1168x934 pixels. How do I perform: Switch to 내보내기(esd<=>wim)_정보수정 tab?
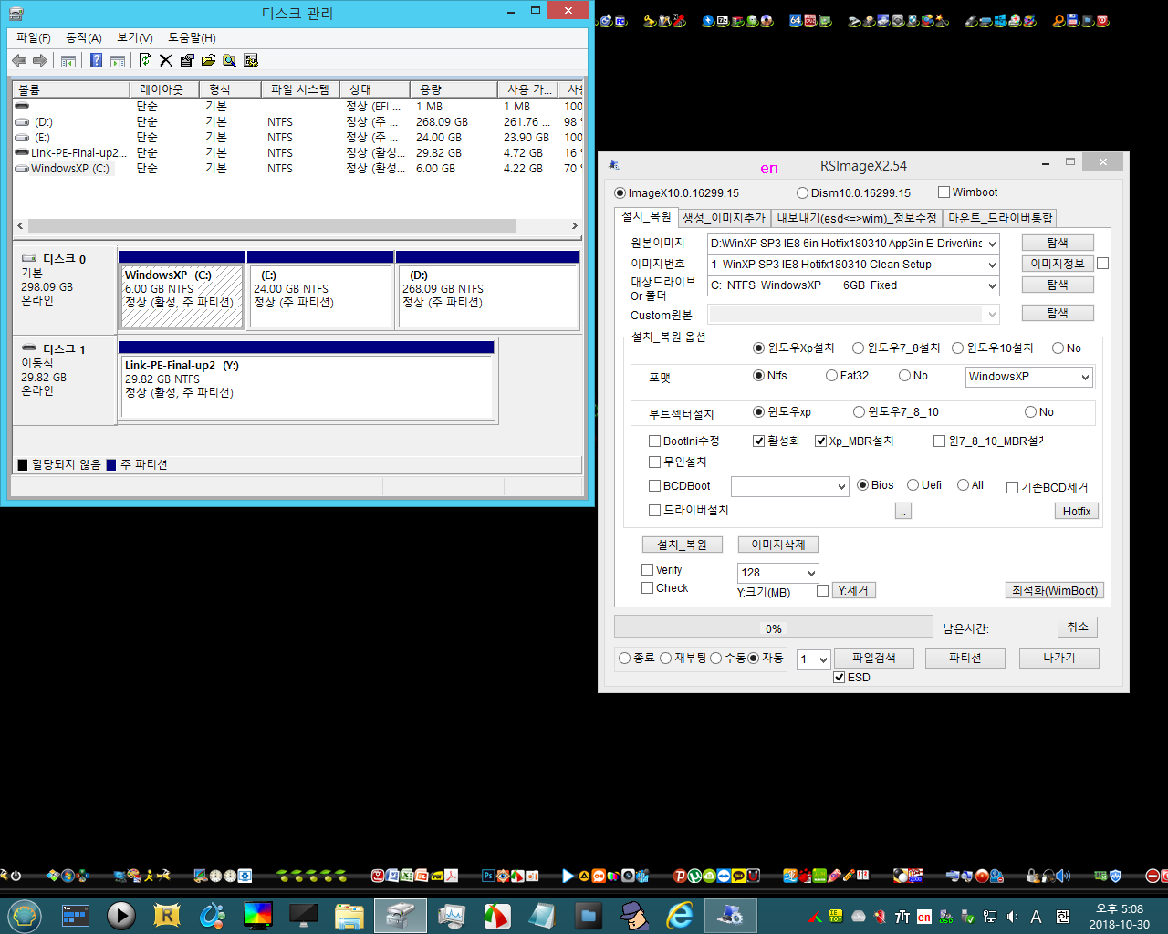coord(857,218)
